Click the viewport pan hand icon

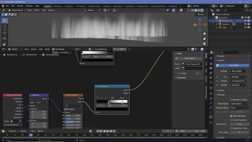coord(204,39)
